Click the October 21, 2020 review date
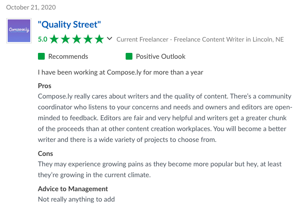This screenshot has height=207, width=301. [31, 7]
